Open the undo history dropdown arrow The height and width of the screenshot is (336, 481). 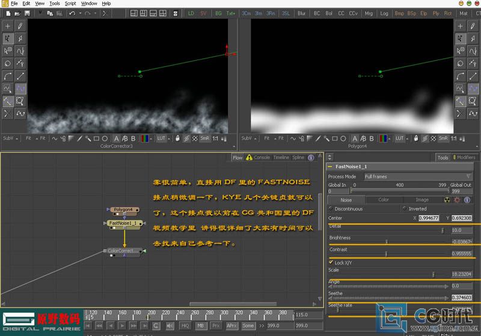coord(80,13)
